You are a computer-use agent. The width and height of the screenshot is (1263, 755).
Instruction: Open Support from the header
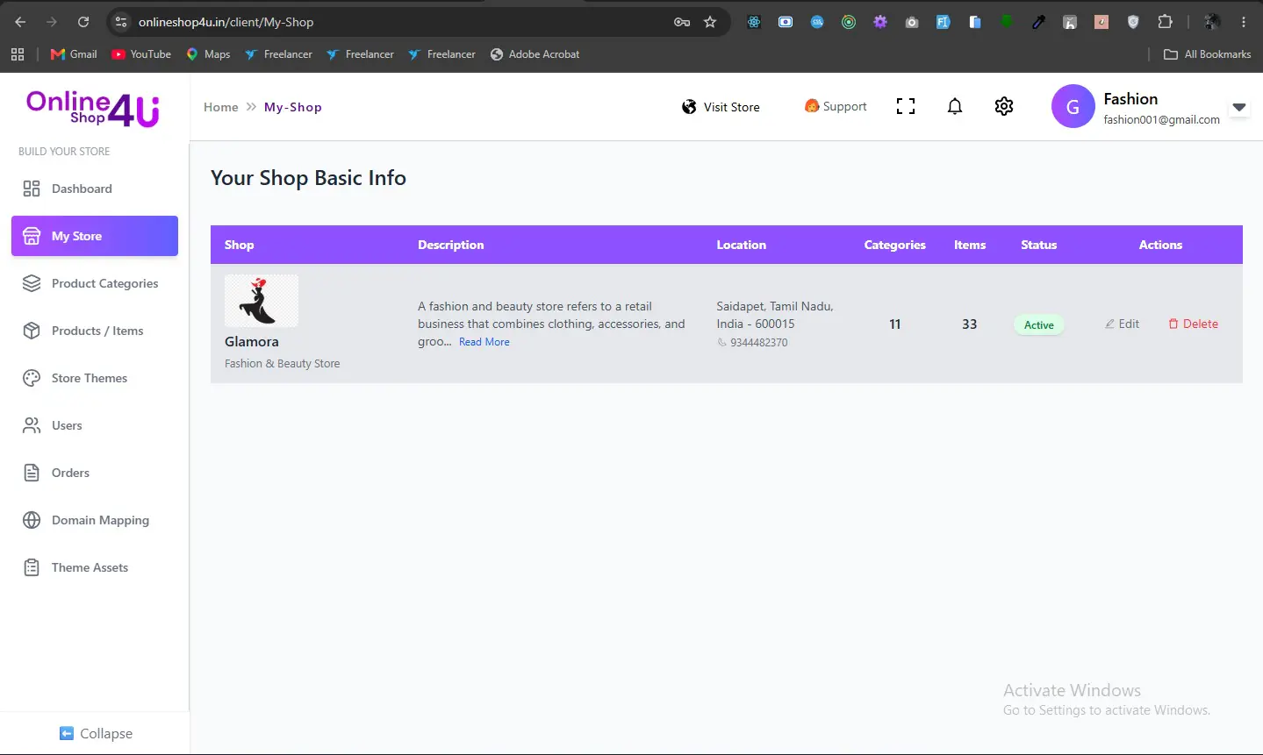pos(836,106)
